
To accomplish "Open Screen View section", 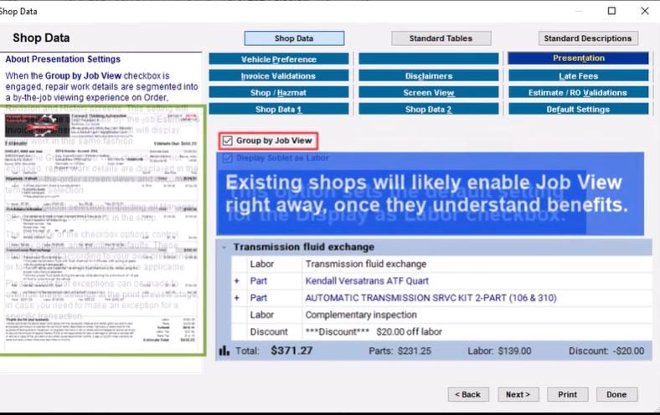I will click(x=429, y=93).
